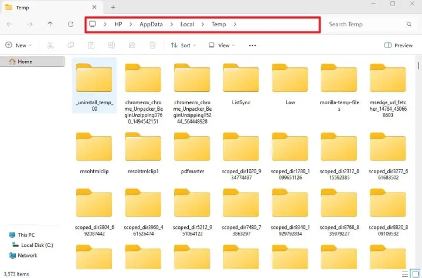This screenshot has height=278, width=422.
Task: Select the scoped_dir1280 folder
Action: 290,156
